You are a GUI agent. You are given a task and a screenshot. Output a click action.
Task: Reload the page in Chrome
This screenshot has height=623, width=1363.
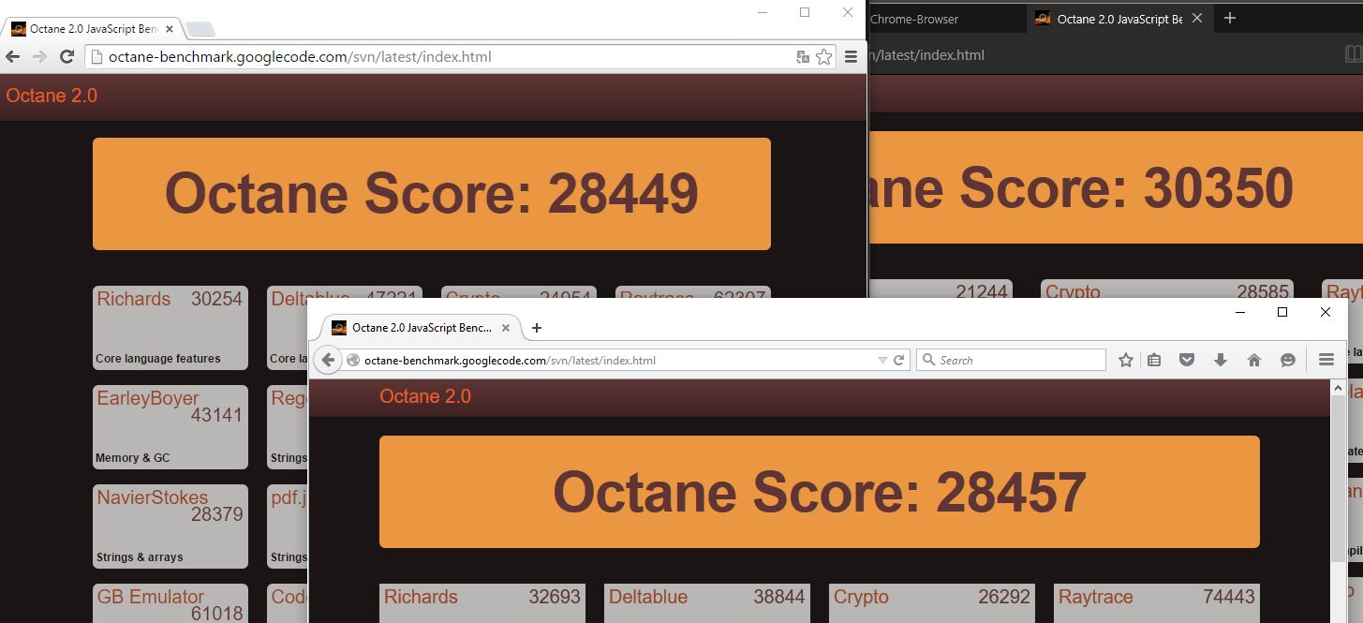(x=67, y=56)
